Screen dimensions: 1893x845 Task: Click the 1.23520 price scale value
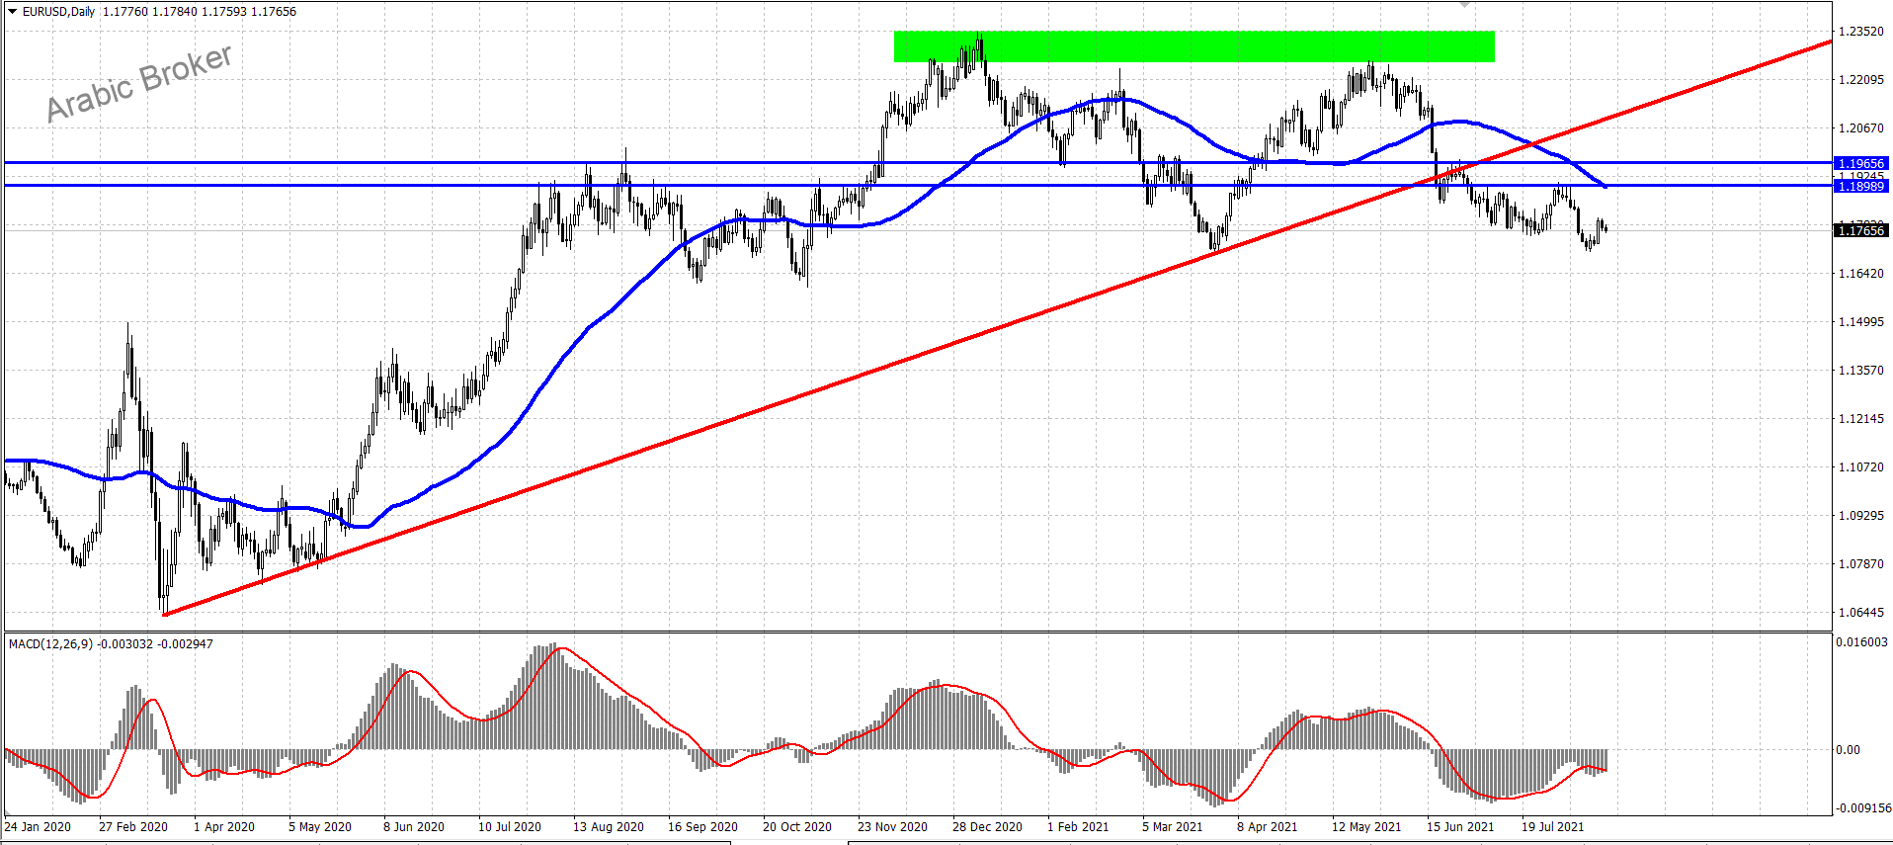1860,32
